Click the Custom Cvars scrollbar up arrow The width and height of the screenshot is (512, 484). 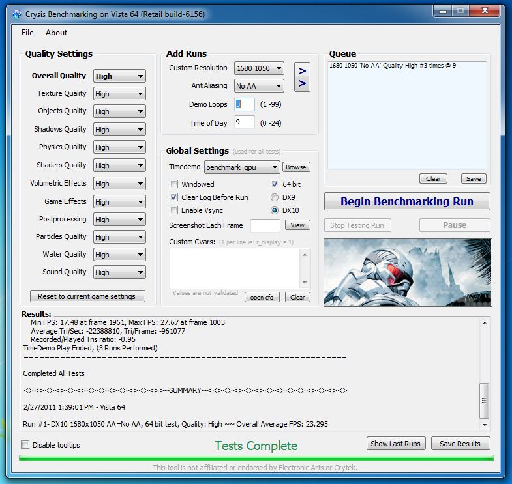[305, 255]
